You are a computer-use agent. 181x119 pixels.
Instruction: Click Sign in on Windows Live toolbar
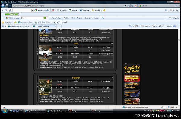coord(176,18)
